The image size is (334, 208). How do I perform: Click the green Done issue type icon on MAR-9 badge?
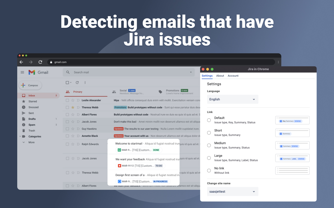[120, 150]
